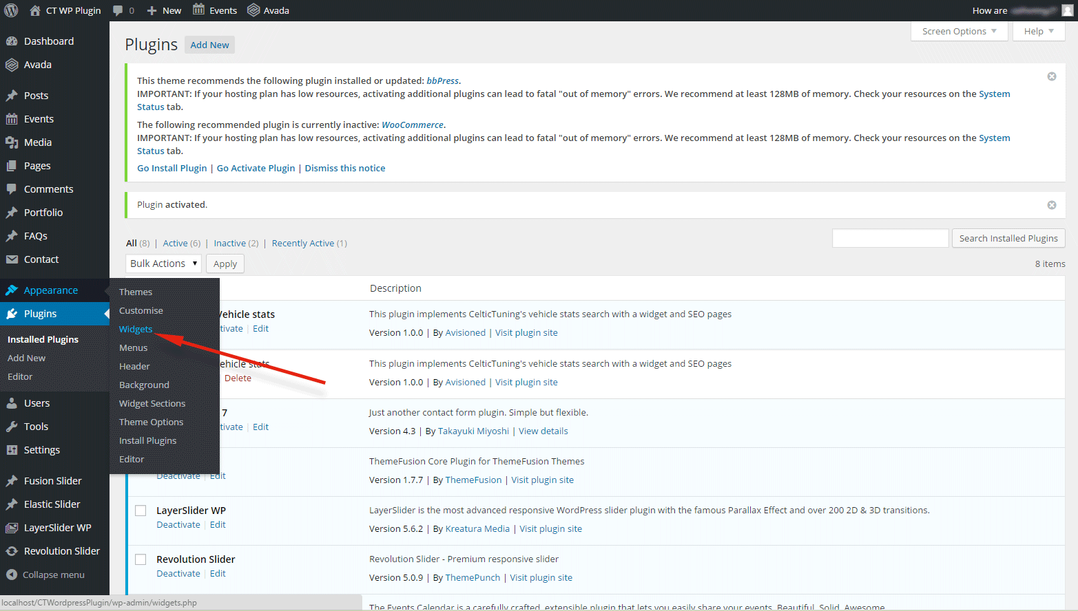Choose Theme Options in the Appearance flyout
1078x611 pixels.
[x=151, y=422]
